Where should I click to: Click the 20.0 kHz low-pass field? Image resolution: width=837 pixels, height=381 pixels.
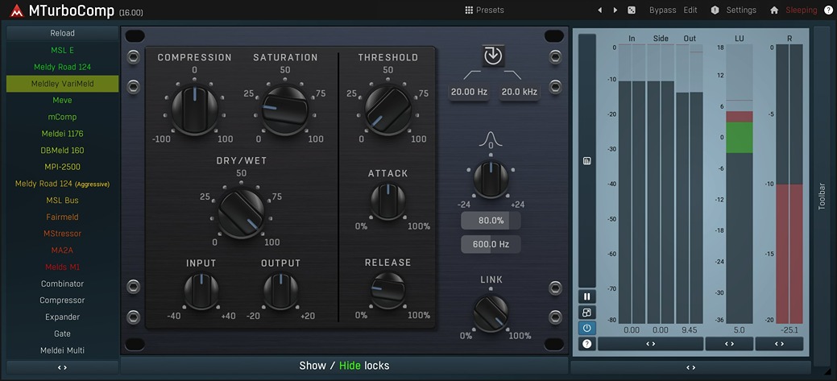point(520,92)
